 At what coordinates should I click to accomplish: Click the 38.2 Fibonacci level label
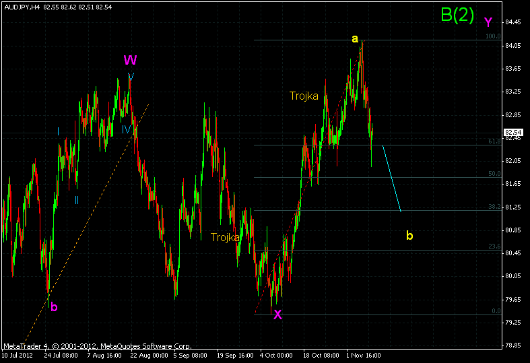[x=494, y=207]
